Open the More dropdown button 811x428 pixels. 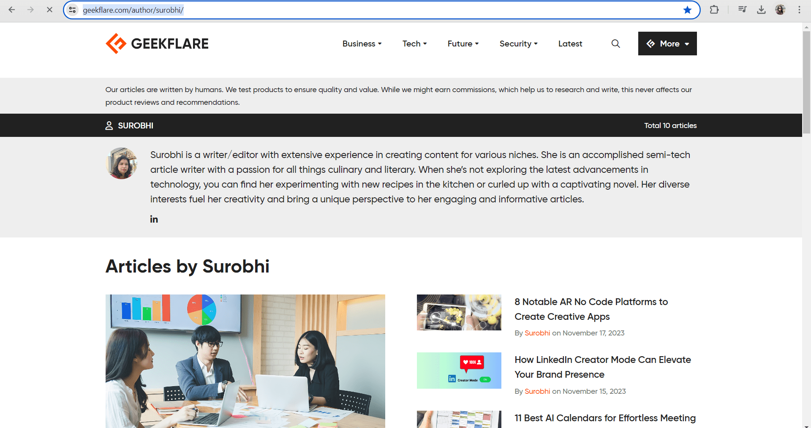click(667, 44)
